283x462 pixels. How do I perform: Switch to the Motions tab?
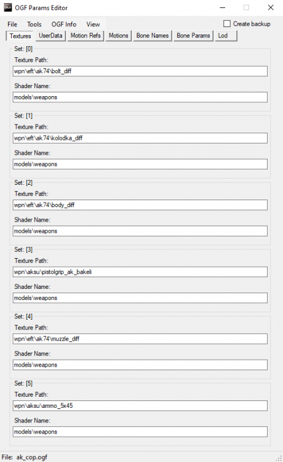click(119, 36)
